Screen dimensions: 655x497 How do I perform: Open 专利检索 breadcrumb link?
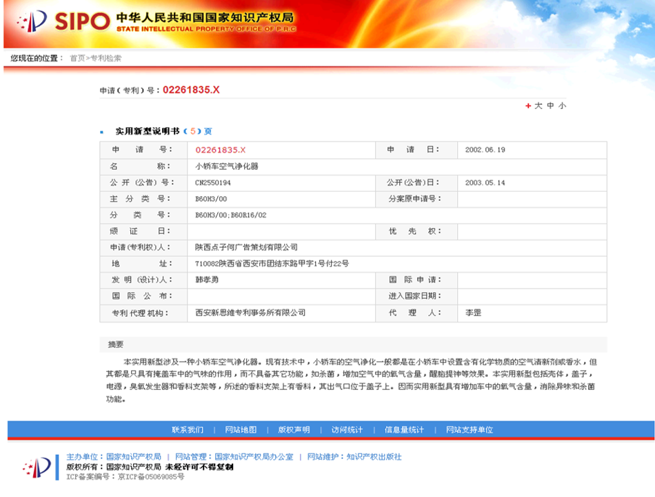pyautogui.click(x=106, y=58)
